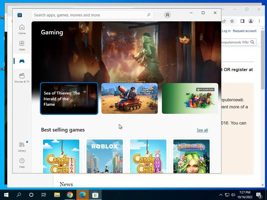This screenshot has height=200, width=267.
Task: Open the Roblox game tile
Action: point(105,156)
